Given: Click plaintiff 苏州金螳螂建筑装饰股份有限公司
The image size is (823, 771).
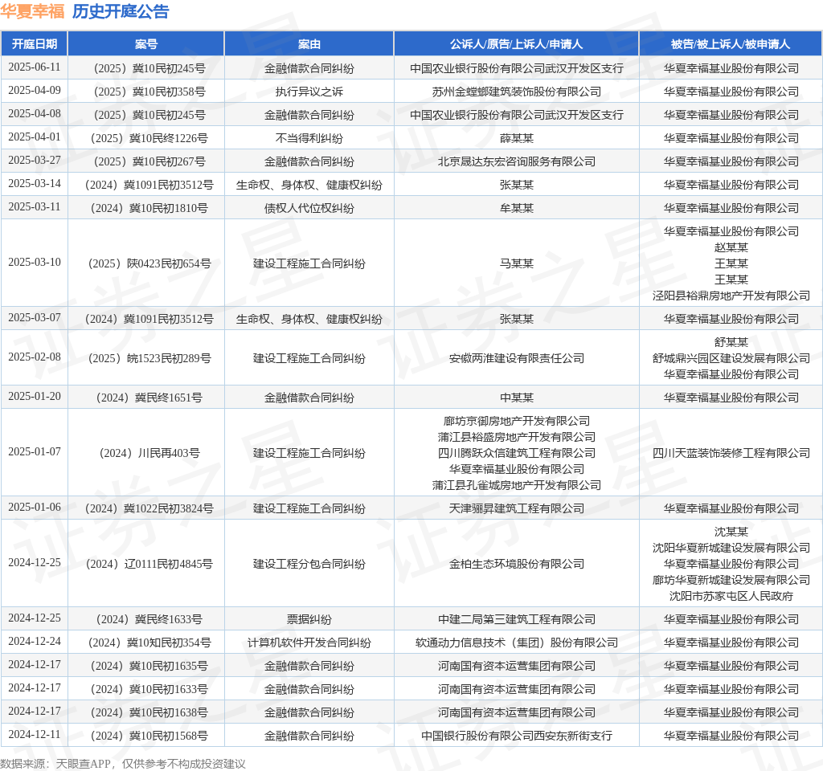Looking at the screenshot, I should click(x=517, y=92).
